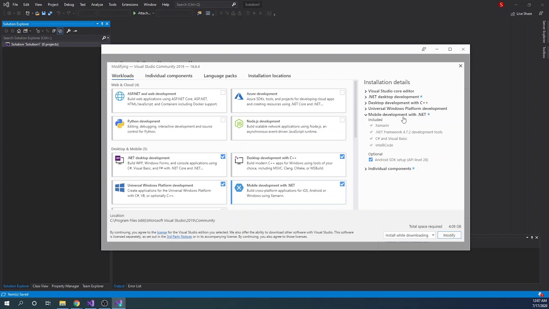Click the Xamarin Mobile development with .NET icon
549x309 pixels.
[239, 188]
